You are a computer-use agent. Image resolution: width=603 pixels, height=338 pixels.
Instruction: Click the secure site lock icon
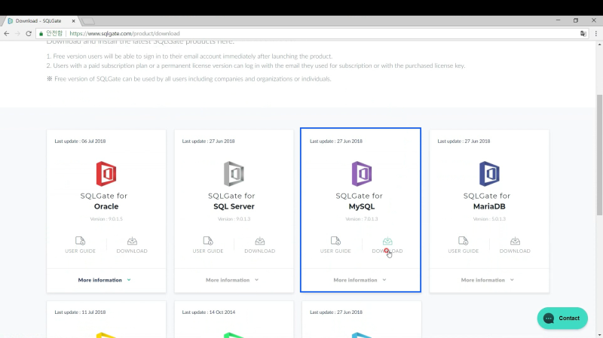pyautogui.click(x=41, y=33)
